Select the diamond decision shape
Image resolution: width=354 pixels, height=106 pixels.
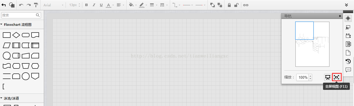(16, 35)
